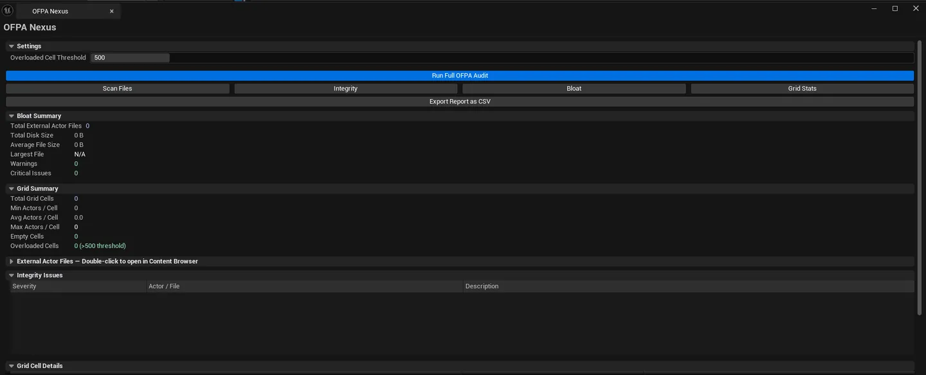This screenshot has height=375, width=926.
Task: Click the 0 (>500 threshold) value
Action: (100, 246)
